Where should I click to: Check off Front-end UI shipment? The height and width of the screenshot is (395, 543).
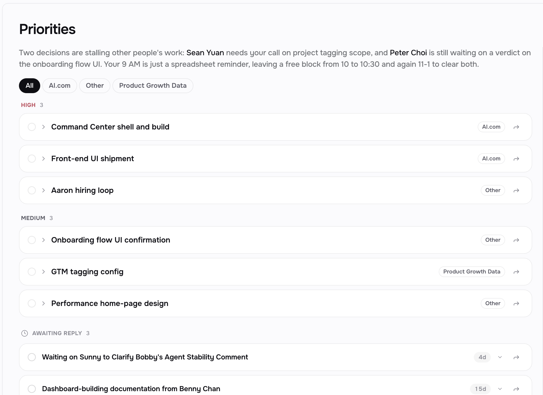pyautogui.click(x=32, y=159)
